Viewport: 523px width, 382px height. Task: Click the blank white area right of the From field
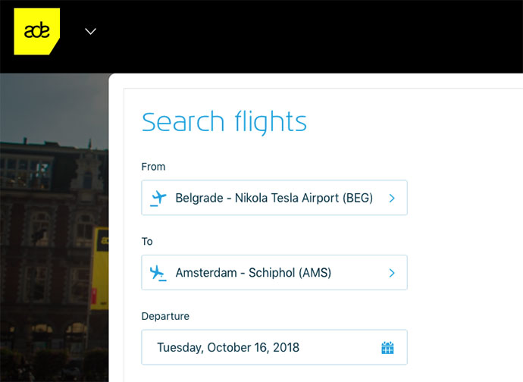point(462,198)
